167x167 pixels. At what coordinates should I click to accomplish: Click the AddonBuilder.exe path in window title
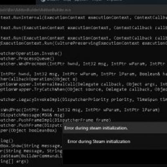coord(35,10)
